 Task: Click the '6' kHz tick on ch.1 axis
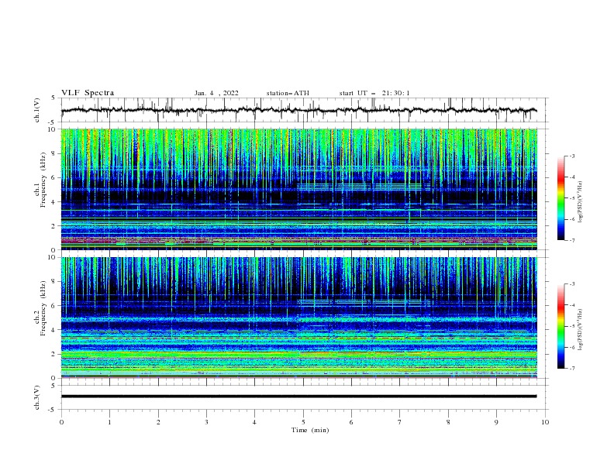point(54,177)
